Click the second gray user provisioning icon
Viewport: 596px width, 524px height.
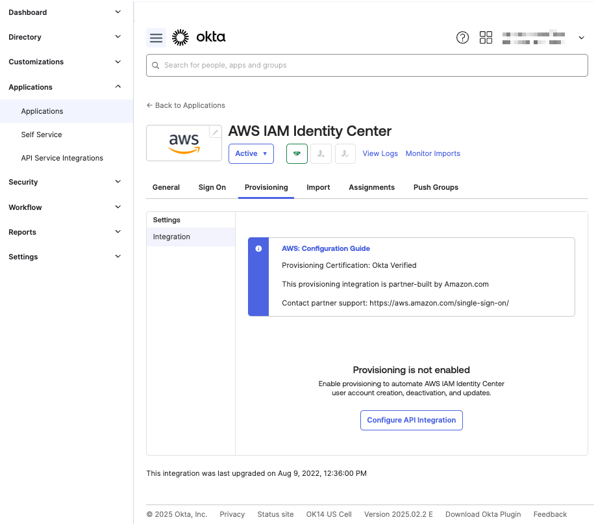coord(345,153)
